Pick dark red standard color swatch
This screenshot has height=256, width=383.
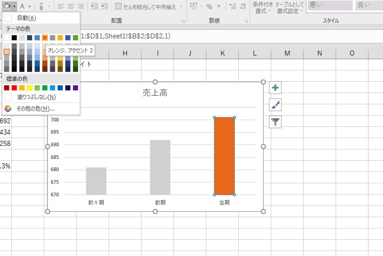click(7, 88)
